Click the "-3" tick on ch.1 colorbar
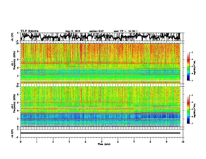The height and width of the screenshot is (159, 206). pyautogui.click(x=192, y=52)
